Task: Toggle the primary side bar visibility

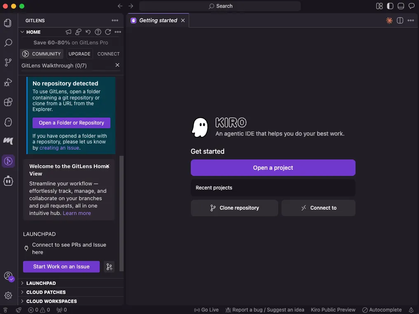Action: (390, 6)
